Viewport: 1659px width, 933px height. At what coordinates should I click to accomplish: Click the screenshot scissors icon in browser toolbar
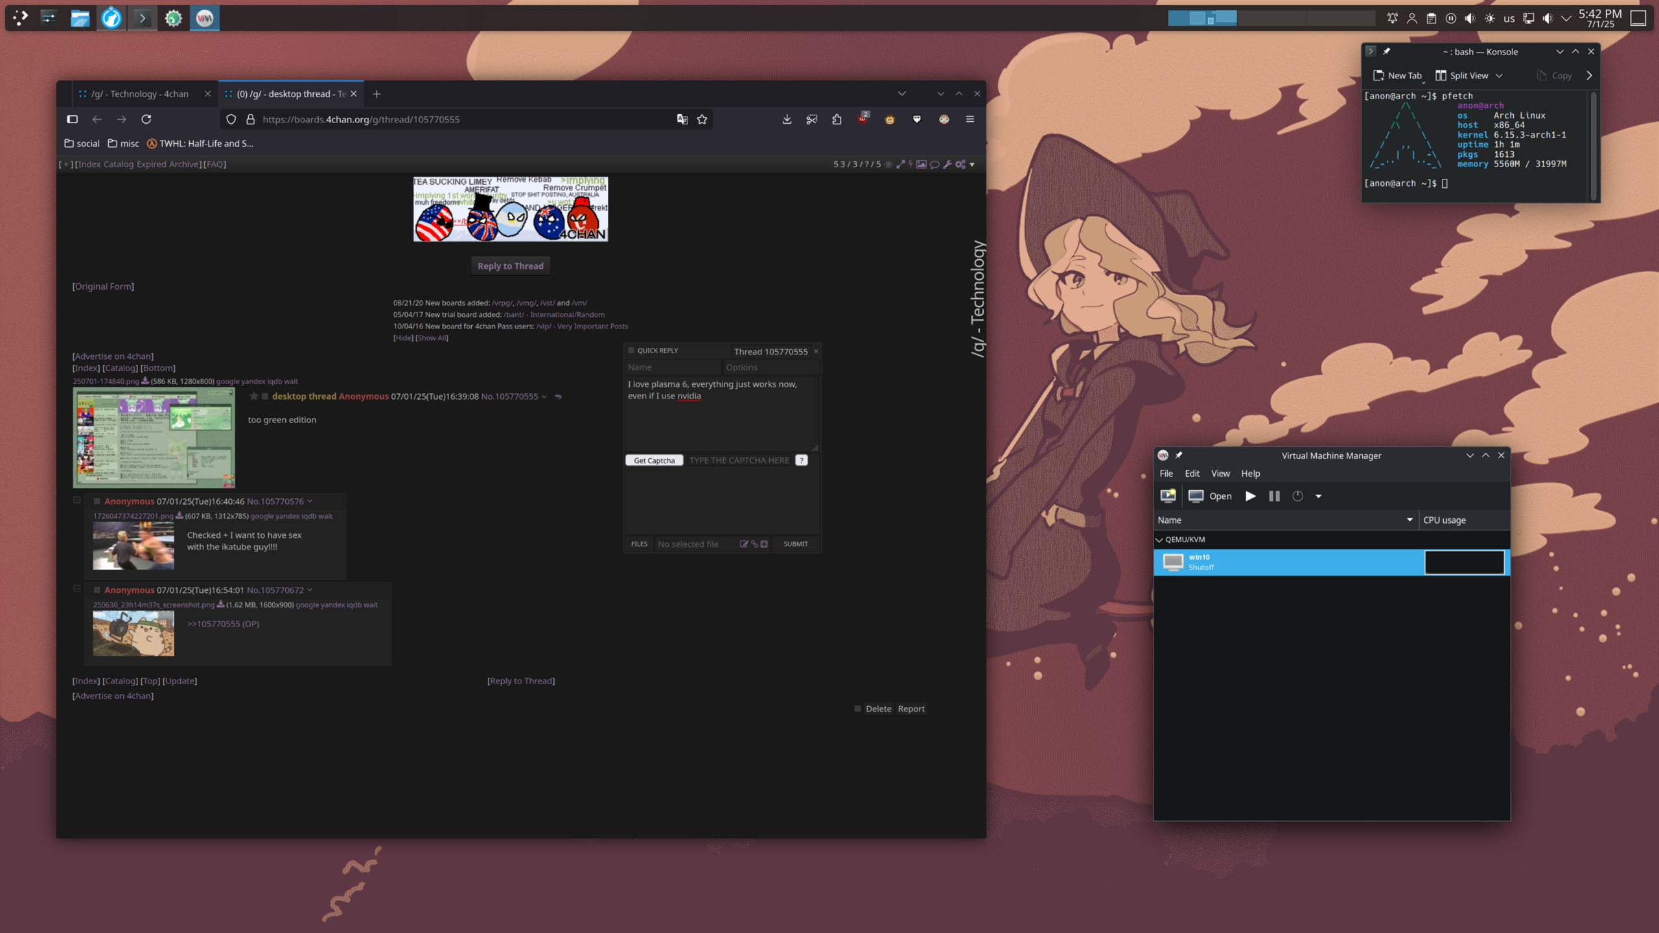coord(811,119)
